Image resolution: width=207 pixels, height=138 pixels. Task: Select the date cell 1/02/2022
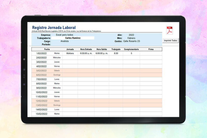point(41,53)
